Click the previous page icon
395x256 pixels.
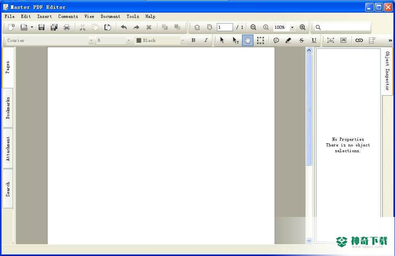click(x=197, y=27)
